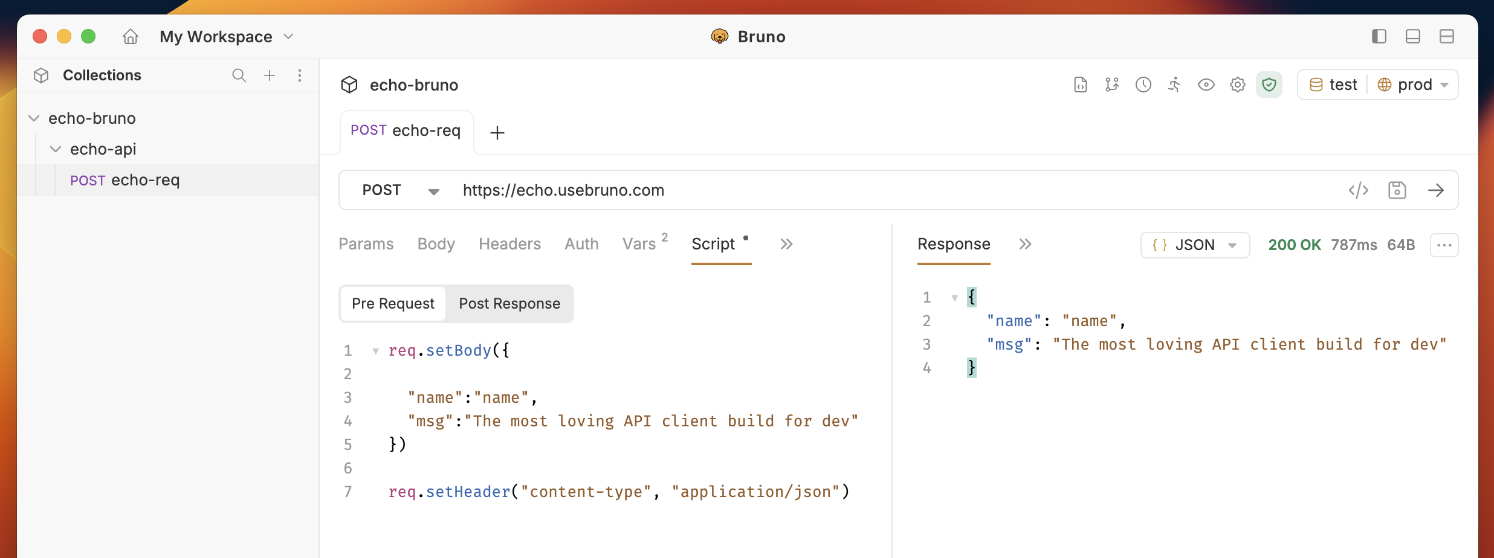This screenshot has width=1494, height=558.
Task: Add a new collection with plus icon
Action: [x=270, y=75]
